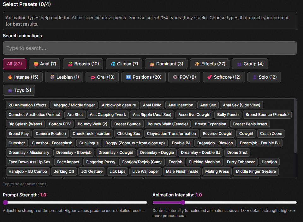Select the Bouncy Walk (Female) animation

pyautogui.click(x=168, y=124)
